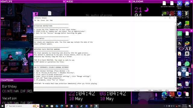Click the scroll-up arrow in Notepad

click(x=176, y=22)
